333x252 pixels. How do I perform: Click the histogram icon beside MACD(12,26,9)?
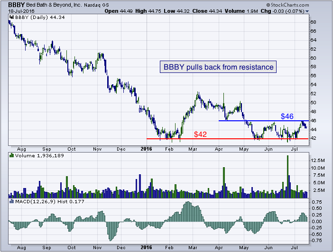pyautogui.click(x=12, y=201)
